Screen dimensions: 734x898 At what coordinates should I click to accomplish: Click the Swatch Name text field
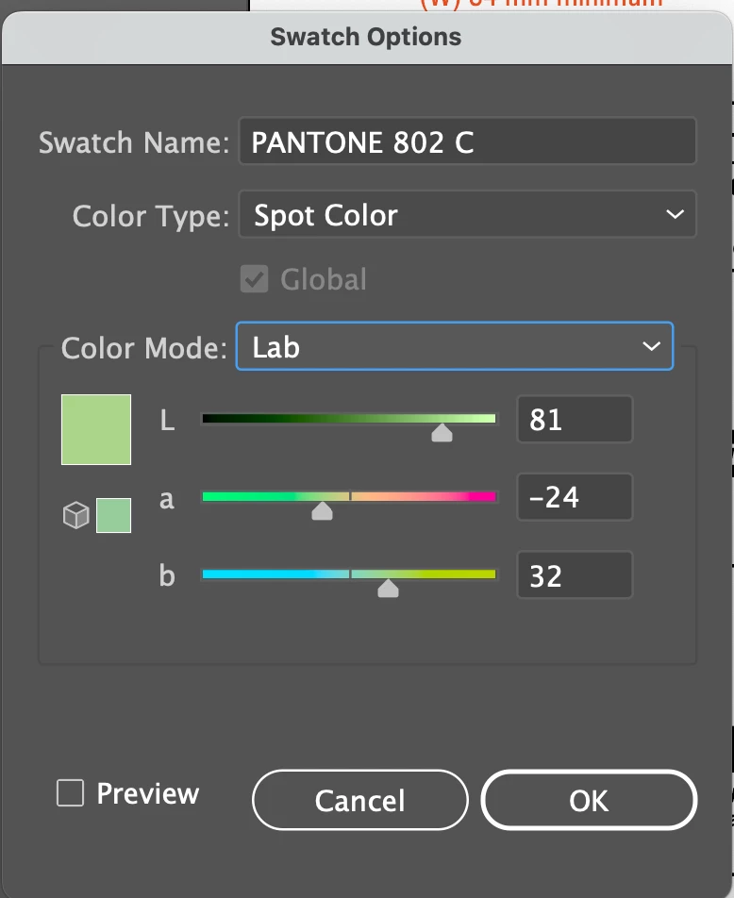tap(467, 141)
